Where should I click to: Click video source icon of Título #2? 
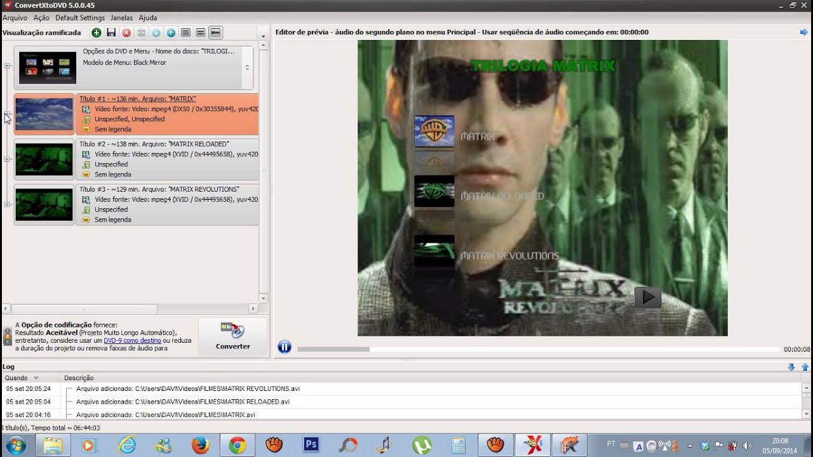(x=86, y=154)
